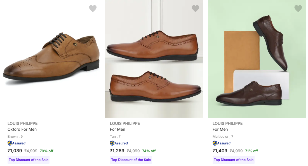The width and height of the screenshot is (308, 166).
Task: Open the 'For Men' link above Tan, 7
Action: pyautogui.click(x=117, y=129)
